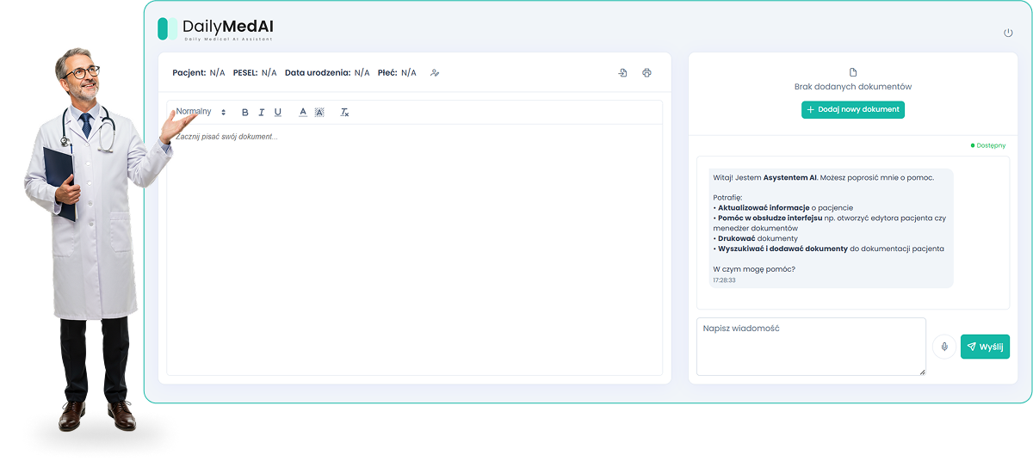Toggle underline formatting
This screenshot has height=461, width=1033.
point(278,113)
